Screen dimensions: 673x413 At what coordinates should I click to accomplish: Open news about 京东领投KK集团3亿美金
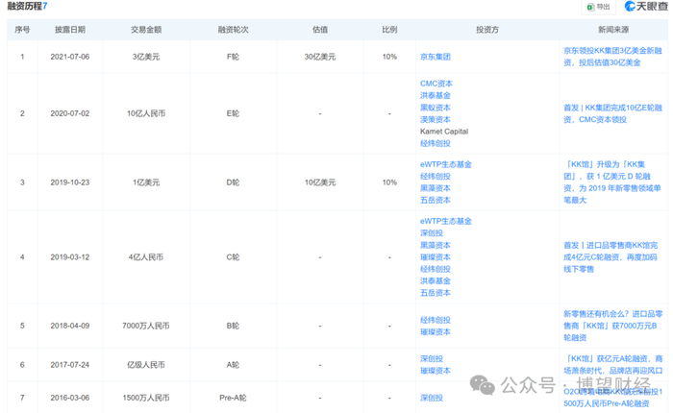pos(612,57)
